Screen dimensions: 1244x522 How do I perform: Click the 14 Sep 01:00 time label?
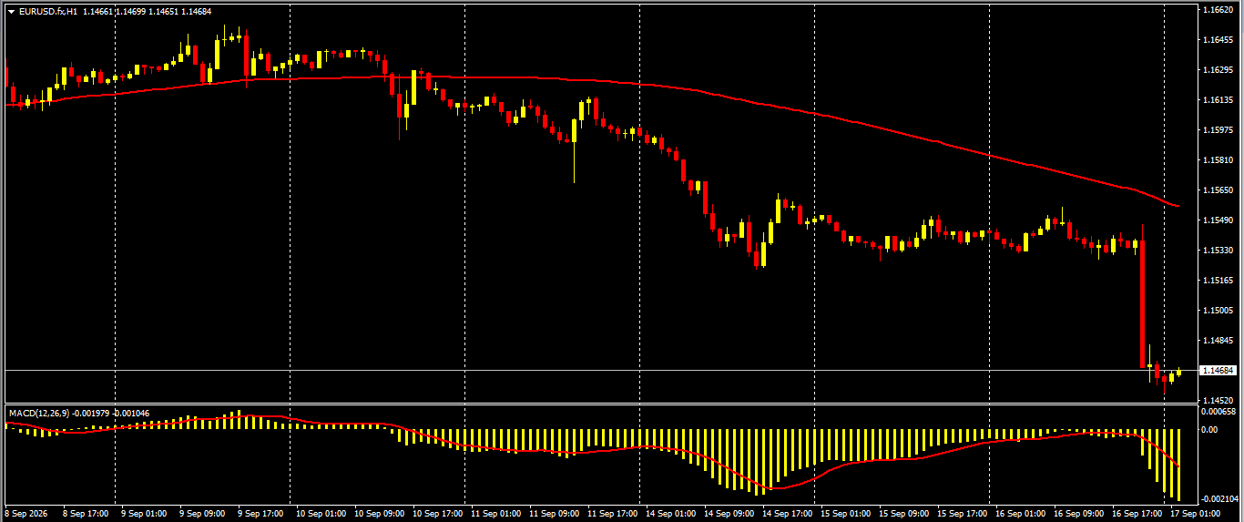670,514
